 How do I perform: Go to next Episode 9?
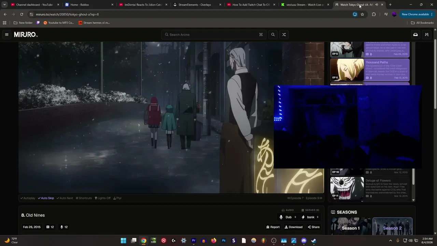point(314,198)
